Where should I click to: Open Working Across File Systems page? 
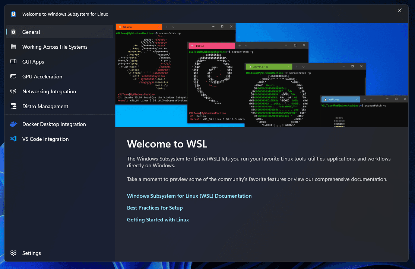pyautogui.click(x=60, y=47)
